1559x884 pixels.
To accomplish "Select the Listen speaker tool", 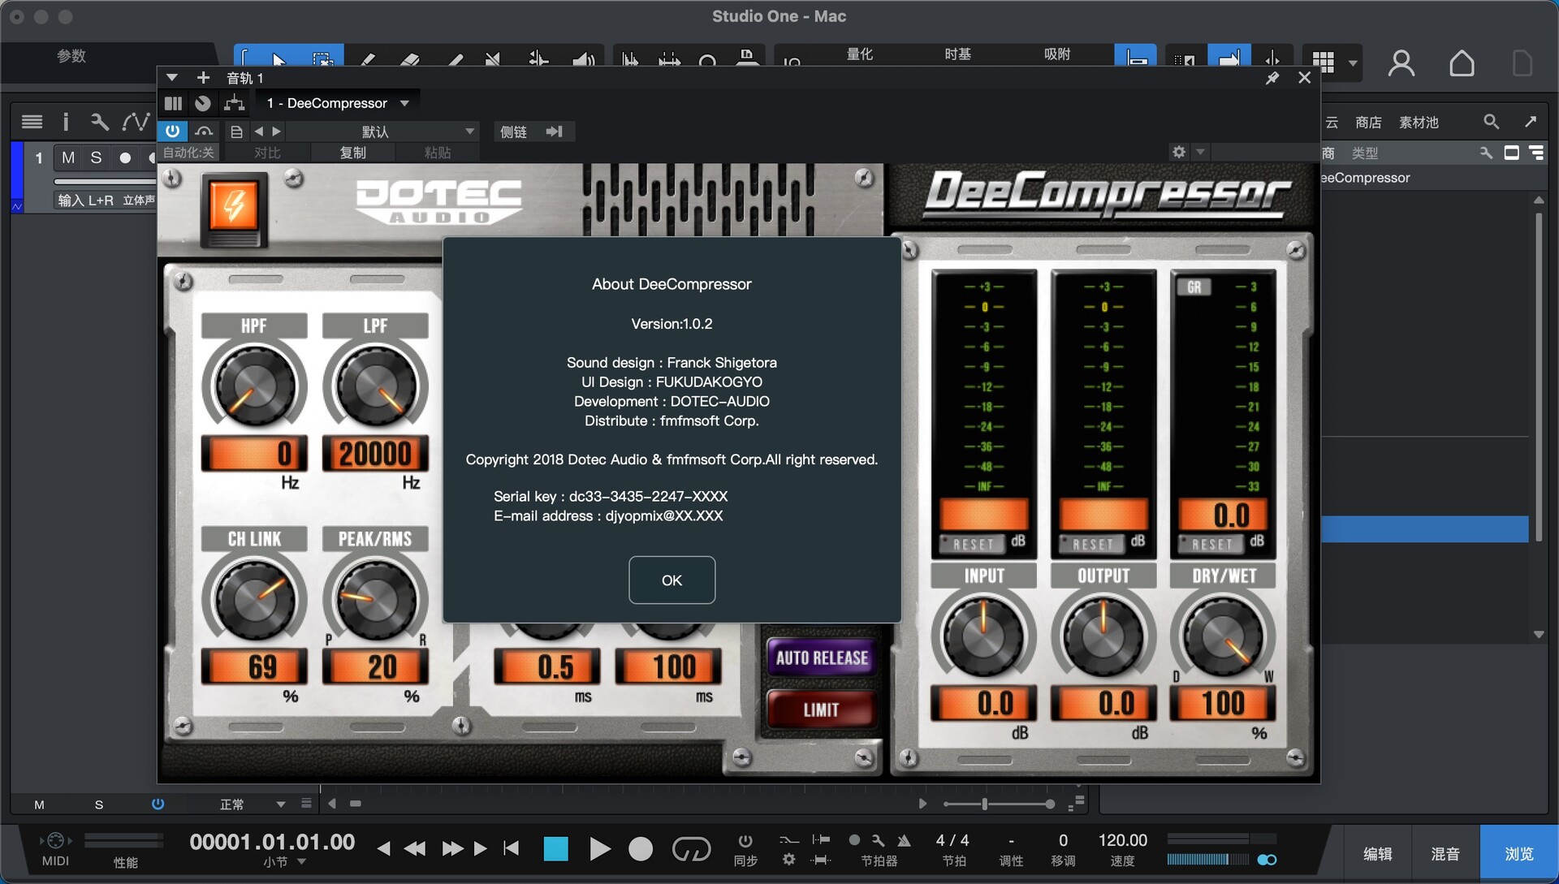I will (583, 59).
